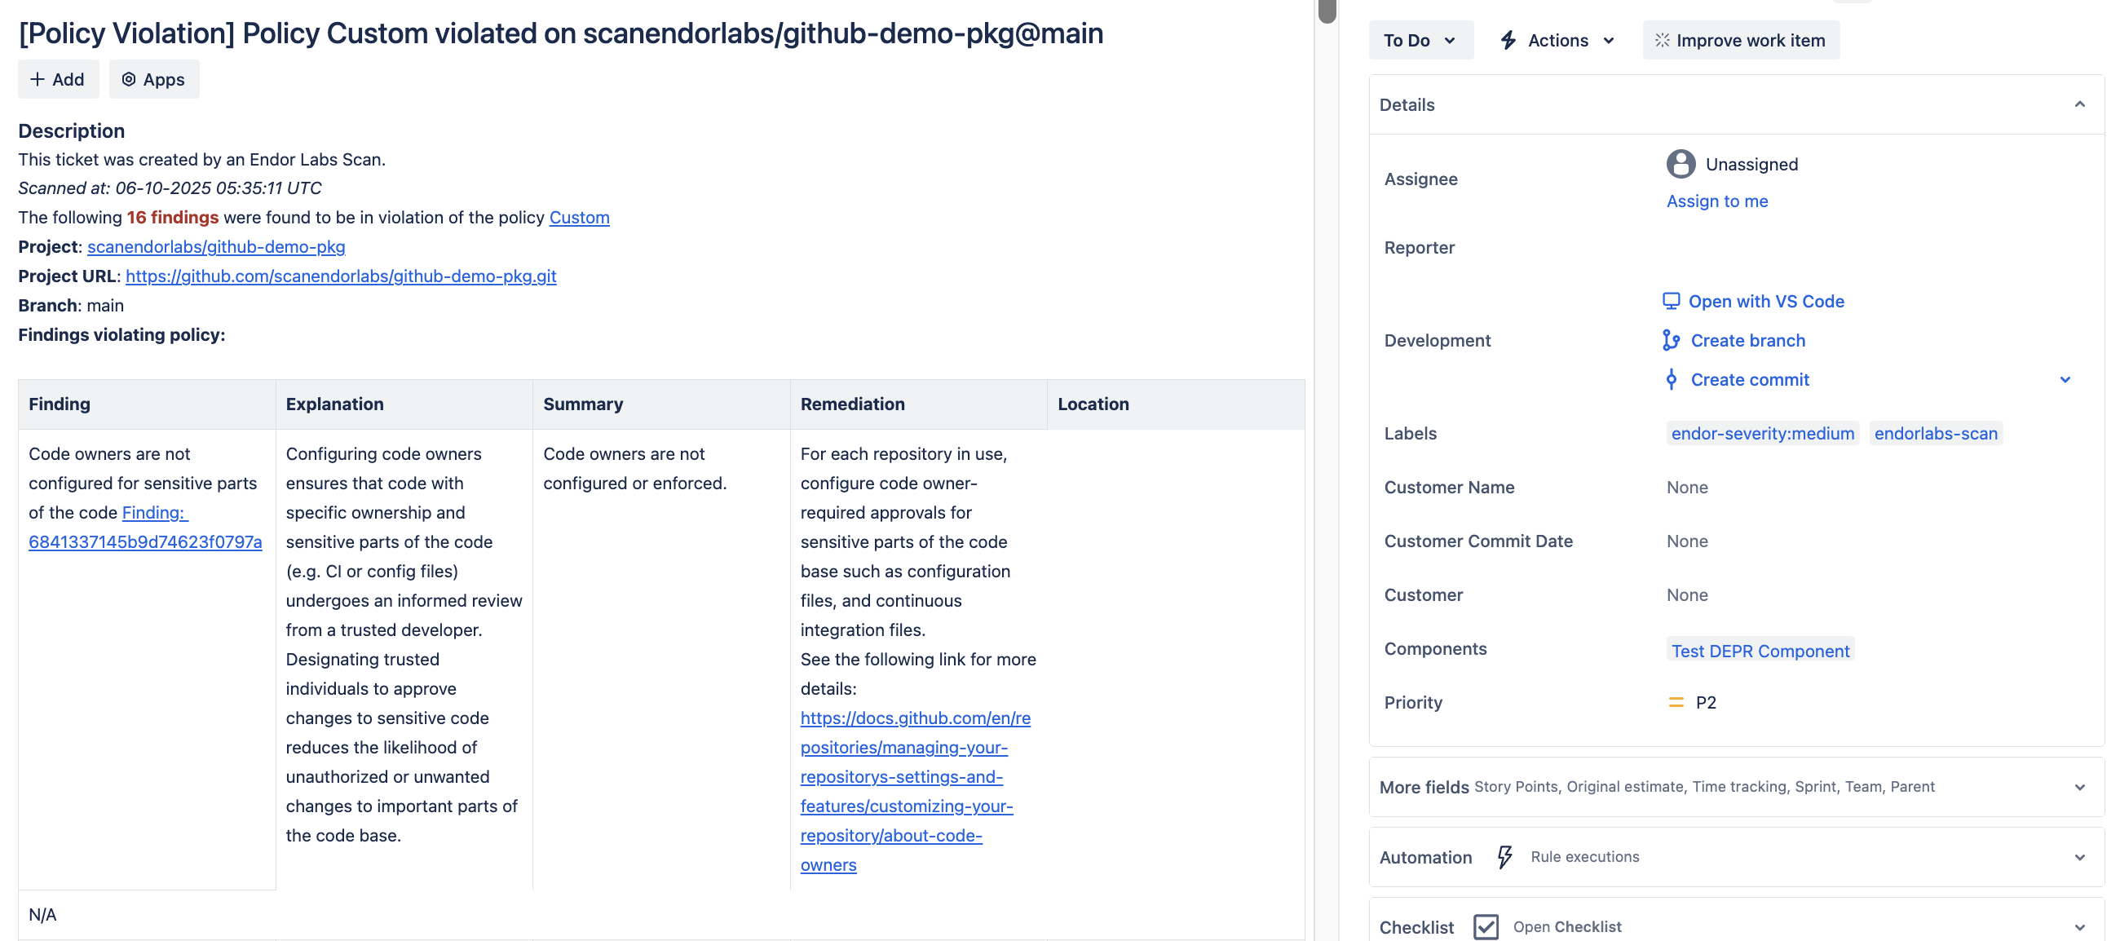Click the Actions lightning bolt icon

click(1508, 40)
